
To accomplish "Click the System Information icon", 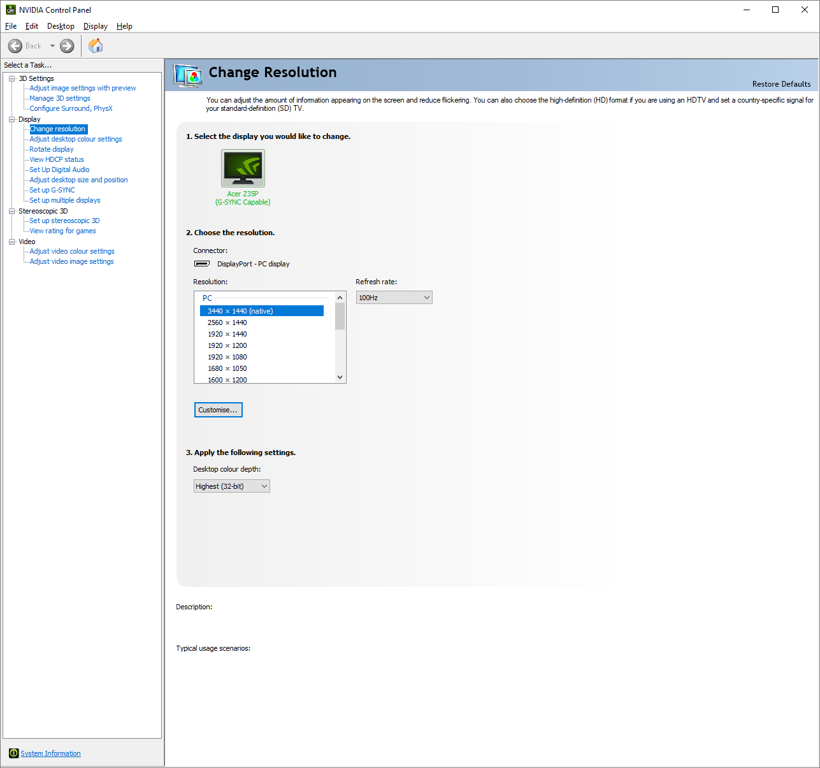I will coord(14,753).
